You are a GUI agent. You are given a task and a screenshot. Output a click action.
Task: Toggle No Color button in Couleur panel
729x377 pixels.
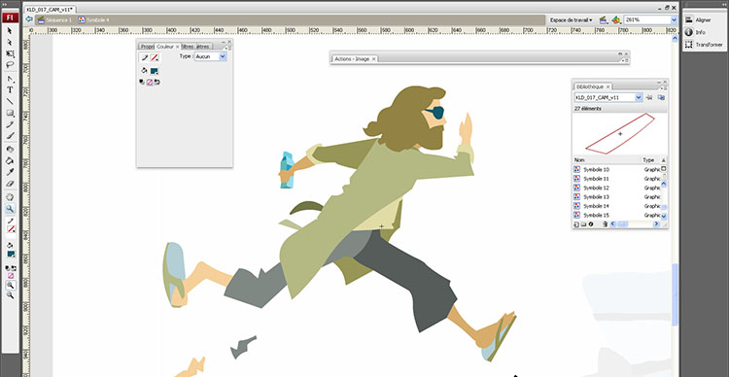150,82
